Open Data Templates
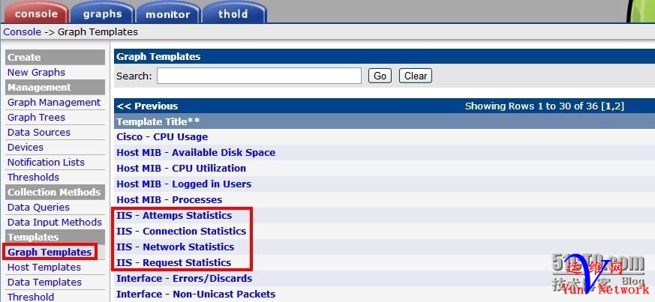Image resolution: width=655 pixels, height=302 pixels. tap(44, 282)
